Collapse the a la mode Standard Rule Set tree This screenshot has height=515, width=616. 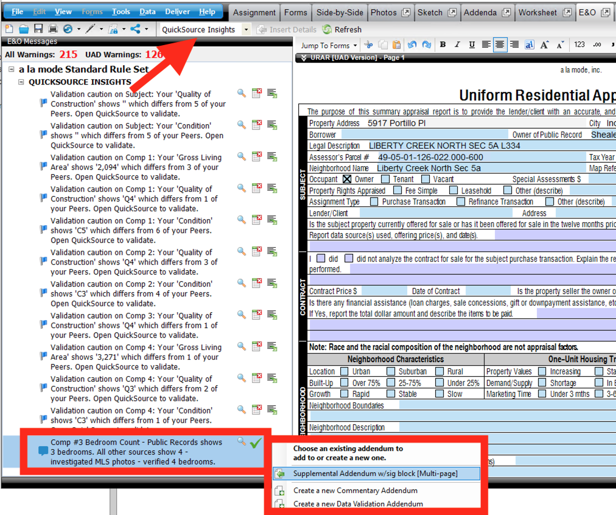[12, 69]
